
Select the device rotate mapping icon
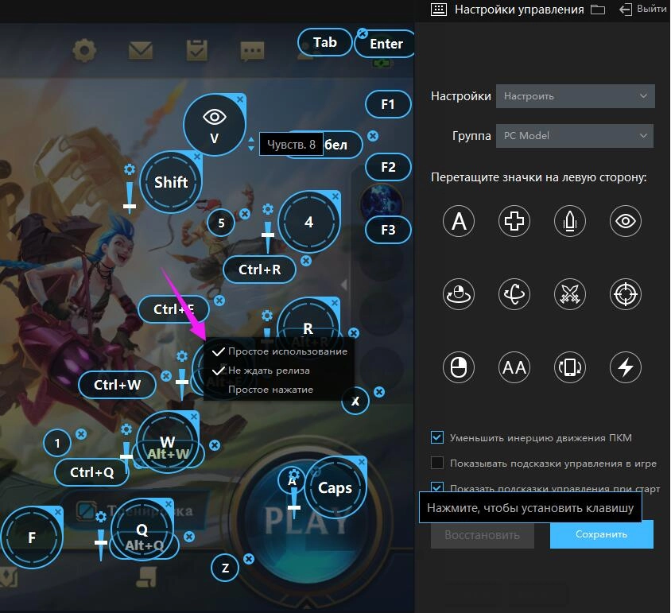570,367
